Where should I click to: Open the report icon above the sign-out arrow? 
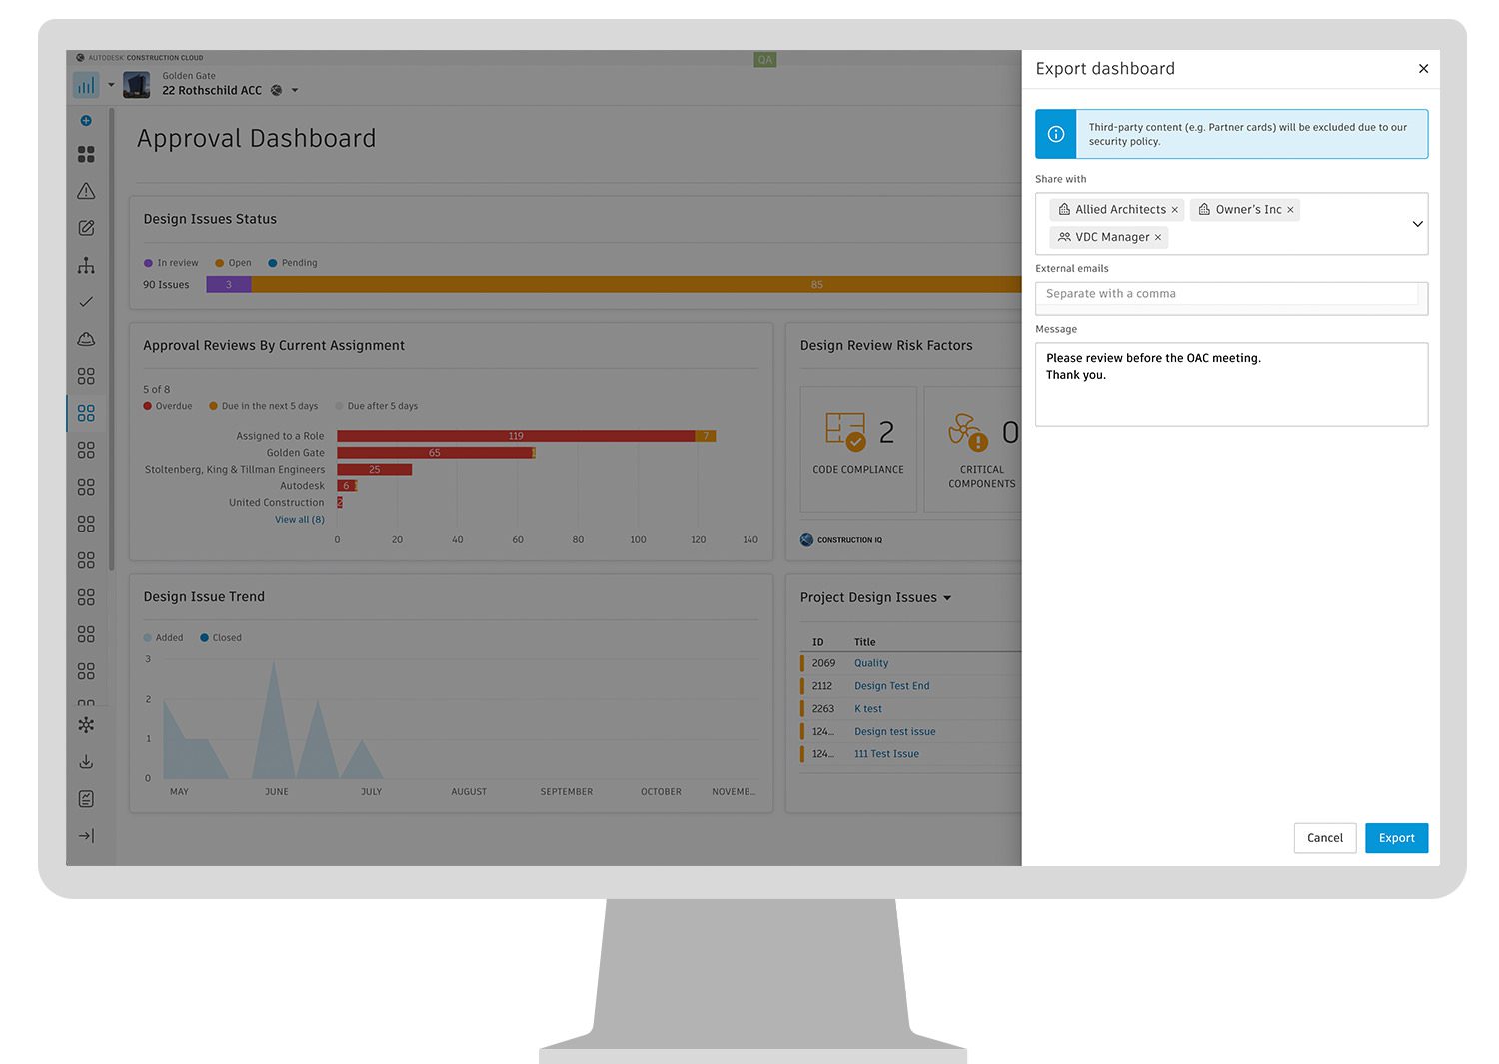point(86,798)
